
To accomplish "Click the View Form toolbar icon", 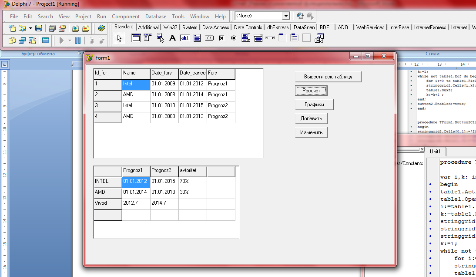I will coord(22,41).
